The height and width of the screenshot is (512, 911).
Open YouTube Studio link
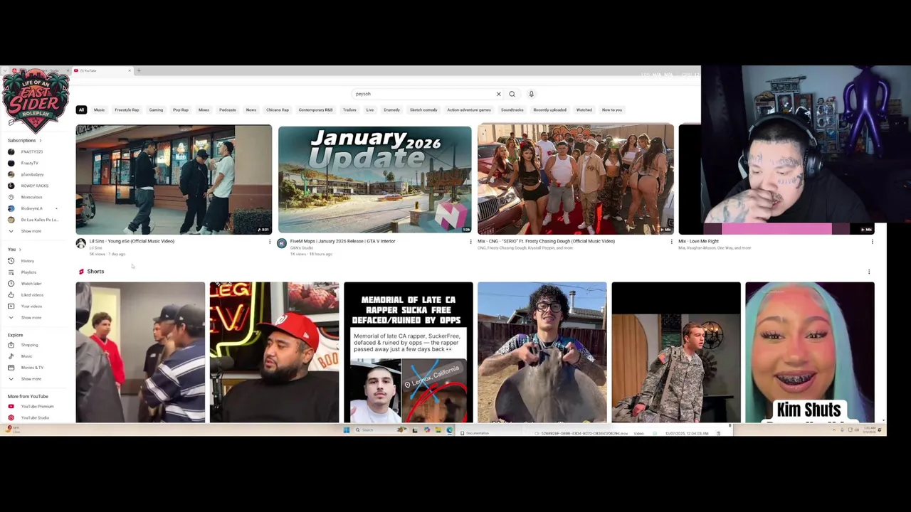point(35,417)
